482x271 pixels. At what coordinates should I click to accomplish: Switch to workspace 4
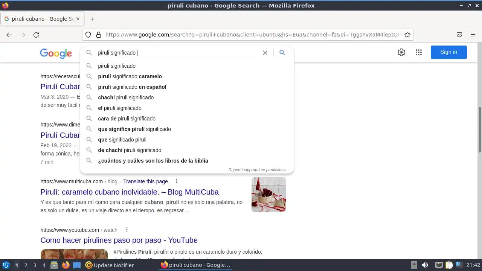tap(44, 265)
